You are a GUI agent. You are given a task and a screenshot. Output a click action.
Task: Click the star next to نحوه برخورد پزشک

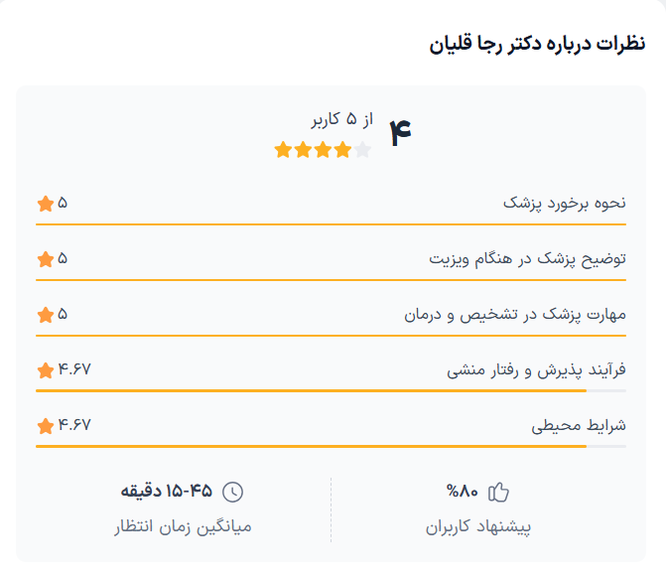(x=45, y=204)
